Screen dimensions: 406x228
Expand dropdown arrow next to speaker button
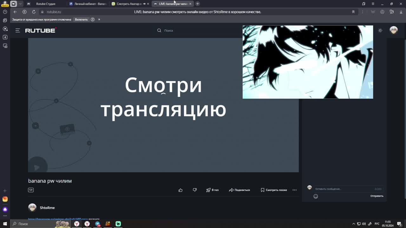pos(20,4)
